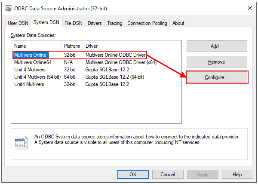Screen dimensions: 258x184
Task: Sort by the Driver column header
Action: (132, 46)
